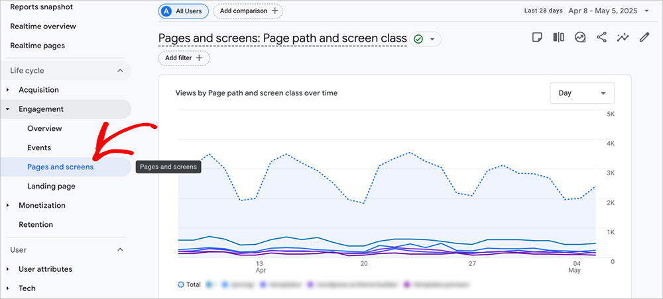The image size is (663, 299).
Task: Collapse the Life cycle section
Action: [x=120, y=71]
